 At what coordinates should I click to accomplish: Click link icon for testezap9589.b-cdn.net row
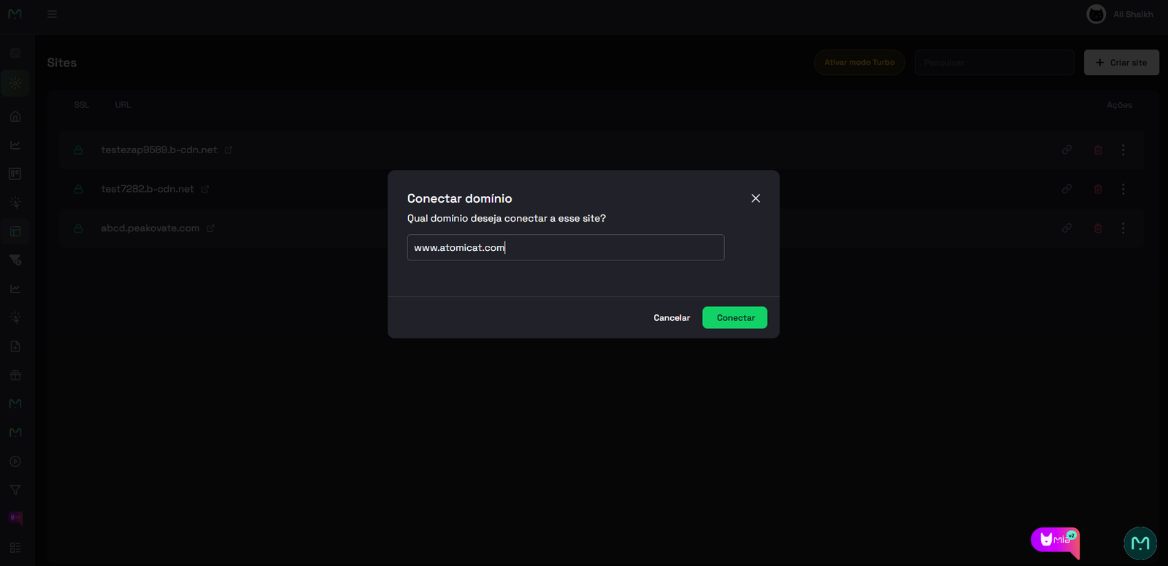click(1067, 150)
